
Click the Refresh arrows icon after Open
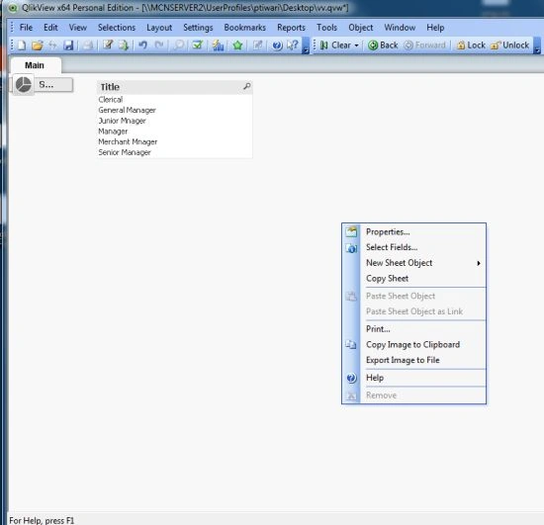[52, 45]
